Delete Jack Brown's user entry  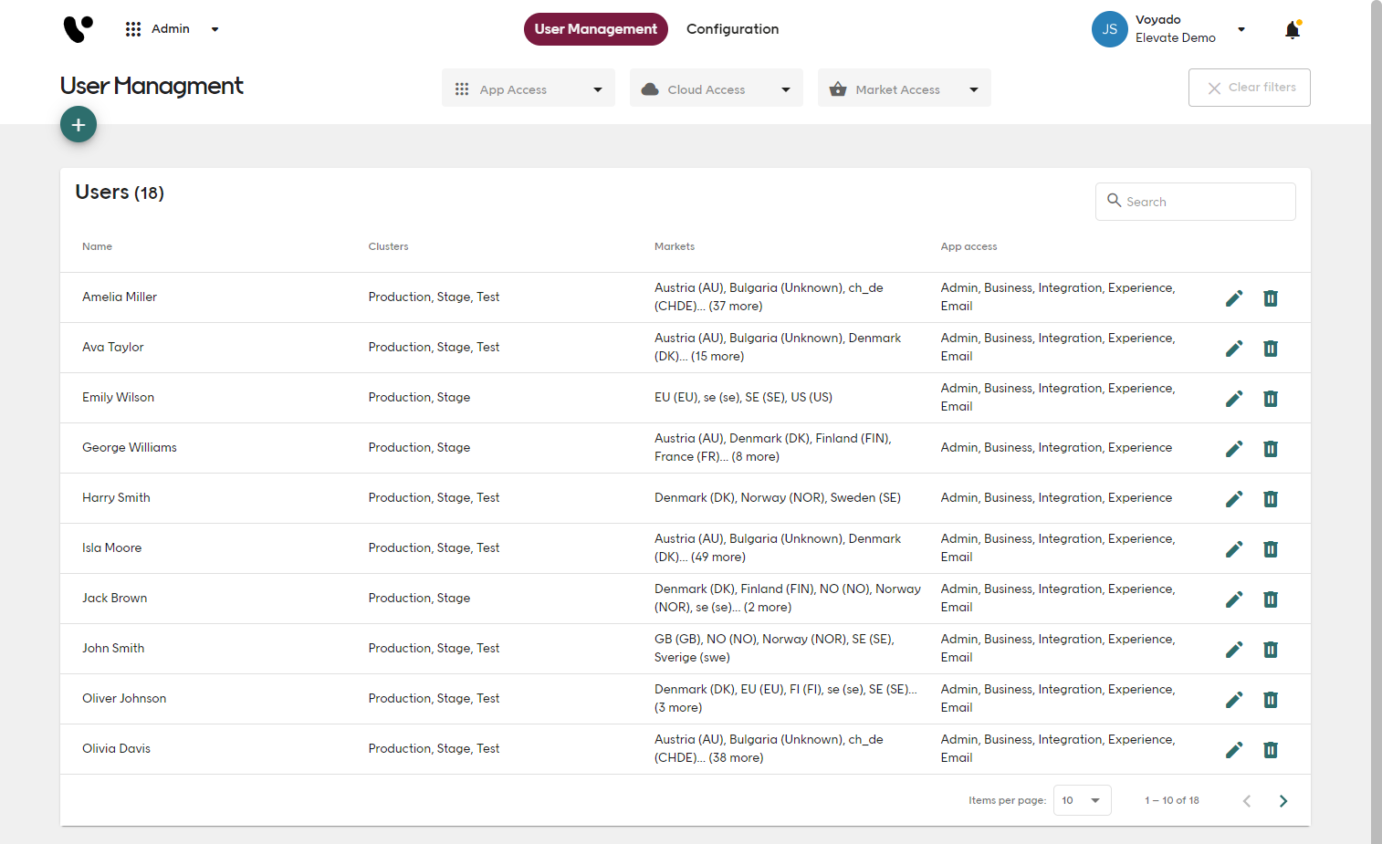[x=1271, y=599]
